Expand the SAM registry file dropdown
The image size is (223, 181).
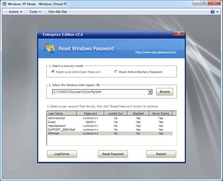click(x=150, y=92)
